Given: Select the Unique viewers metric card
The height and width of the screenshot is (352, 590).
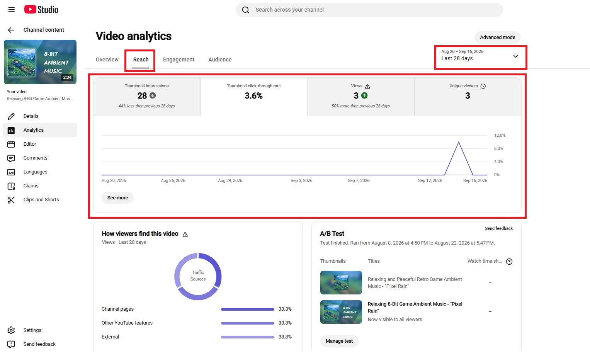Looking at the screenshot, I should pyautogui.click(x=468, y=97).
